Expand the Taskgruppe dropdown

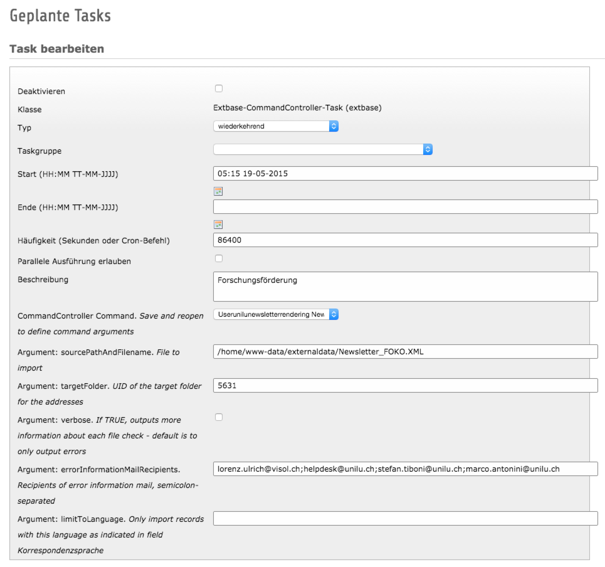point(323,149)
